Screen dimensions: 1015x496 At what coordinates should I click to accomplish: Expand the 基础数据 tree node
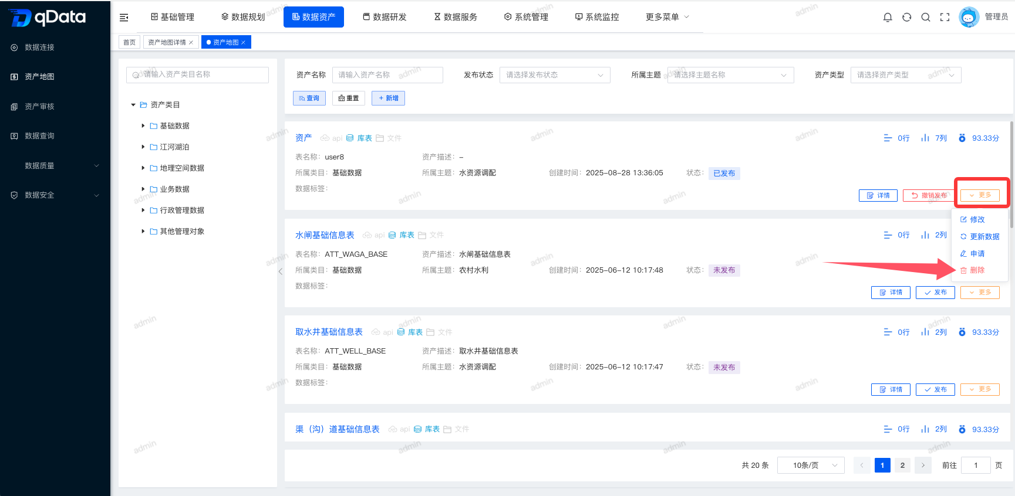[x=143, y=126]
